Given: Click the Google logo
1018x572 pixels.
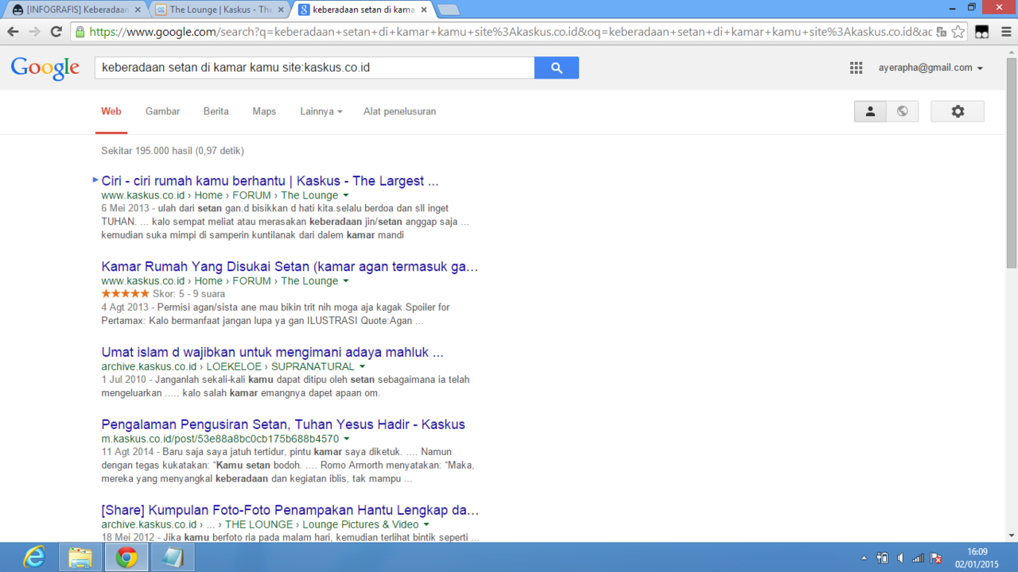Looking at the screenshot, I should (45, 68).
